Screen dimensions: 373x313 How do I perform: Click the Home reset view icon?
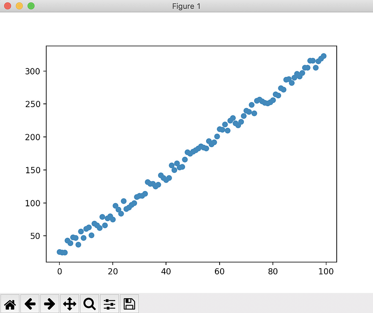click(10, 304)
